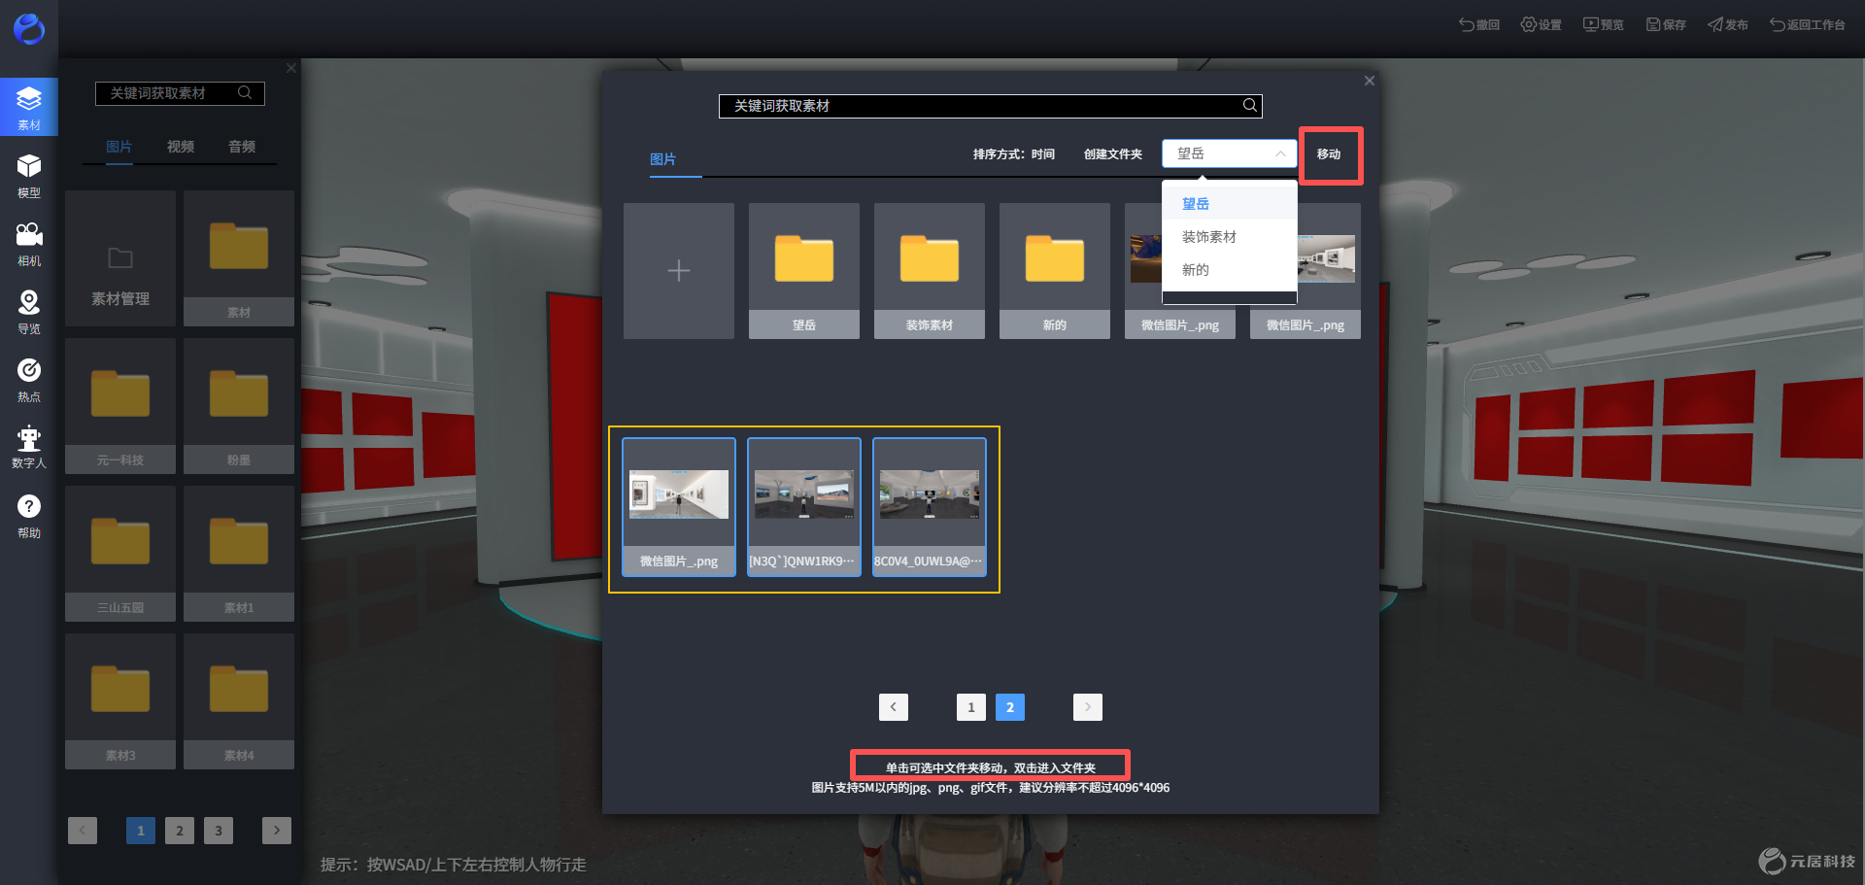Go to left panel page 3

(219, 831)
